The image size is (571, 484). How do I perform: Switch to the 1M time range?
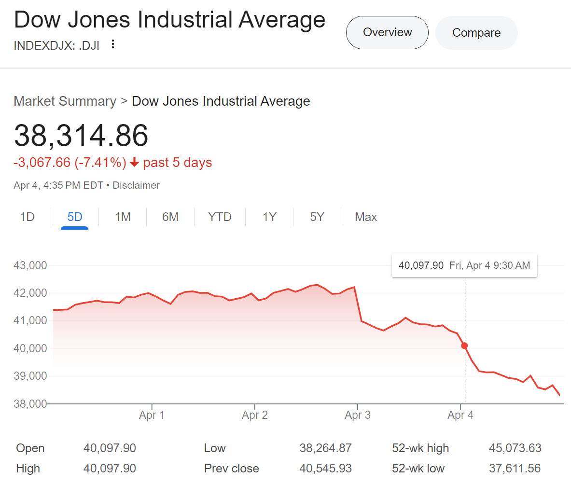click(x=123, y=217)
